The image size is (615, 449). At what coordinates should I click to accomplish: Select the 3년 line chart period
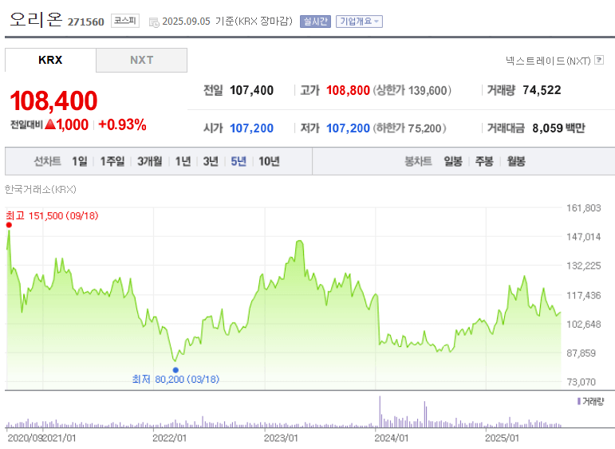[211, 161]
